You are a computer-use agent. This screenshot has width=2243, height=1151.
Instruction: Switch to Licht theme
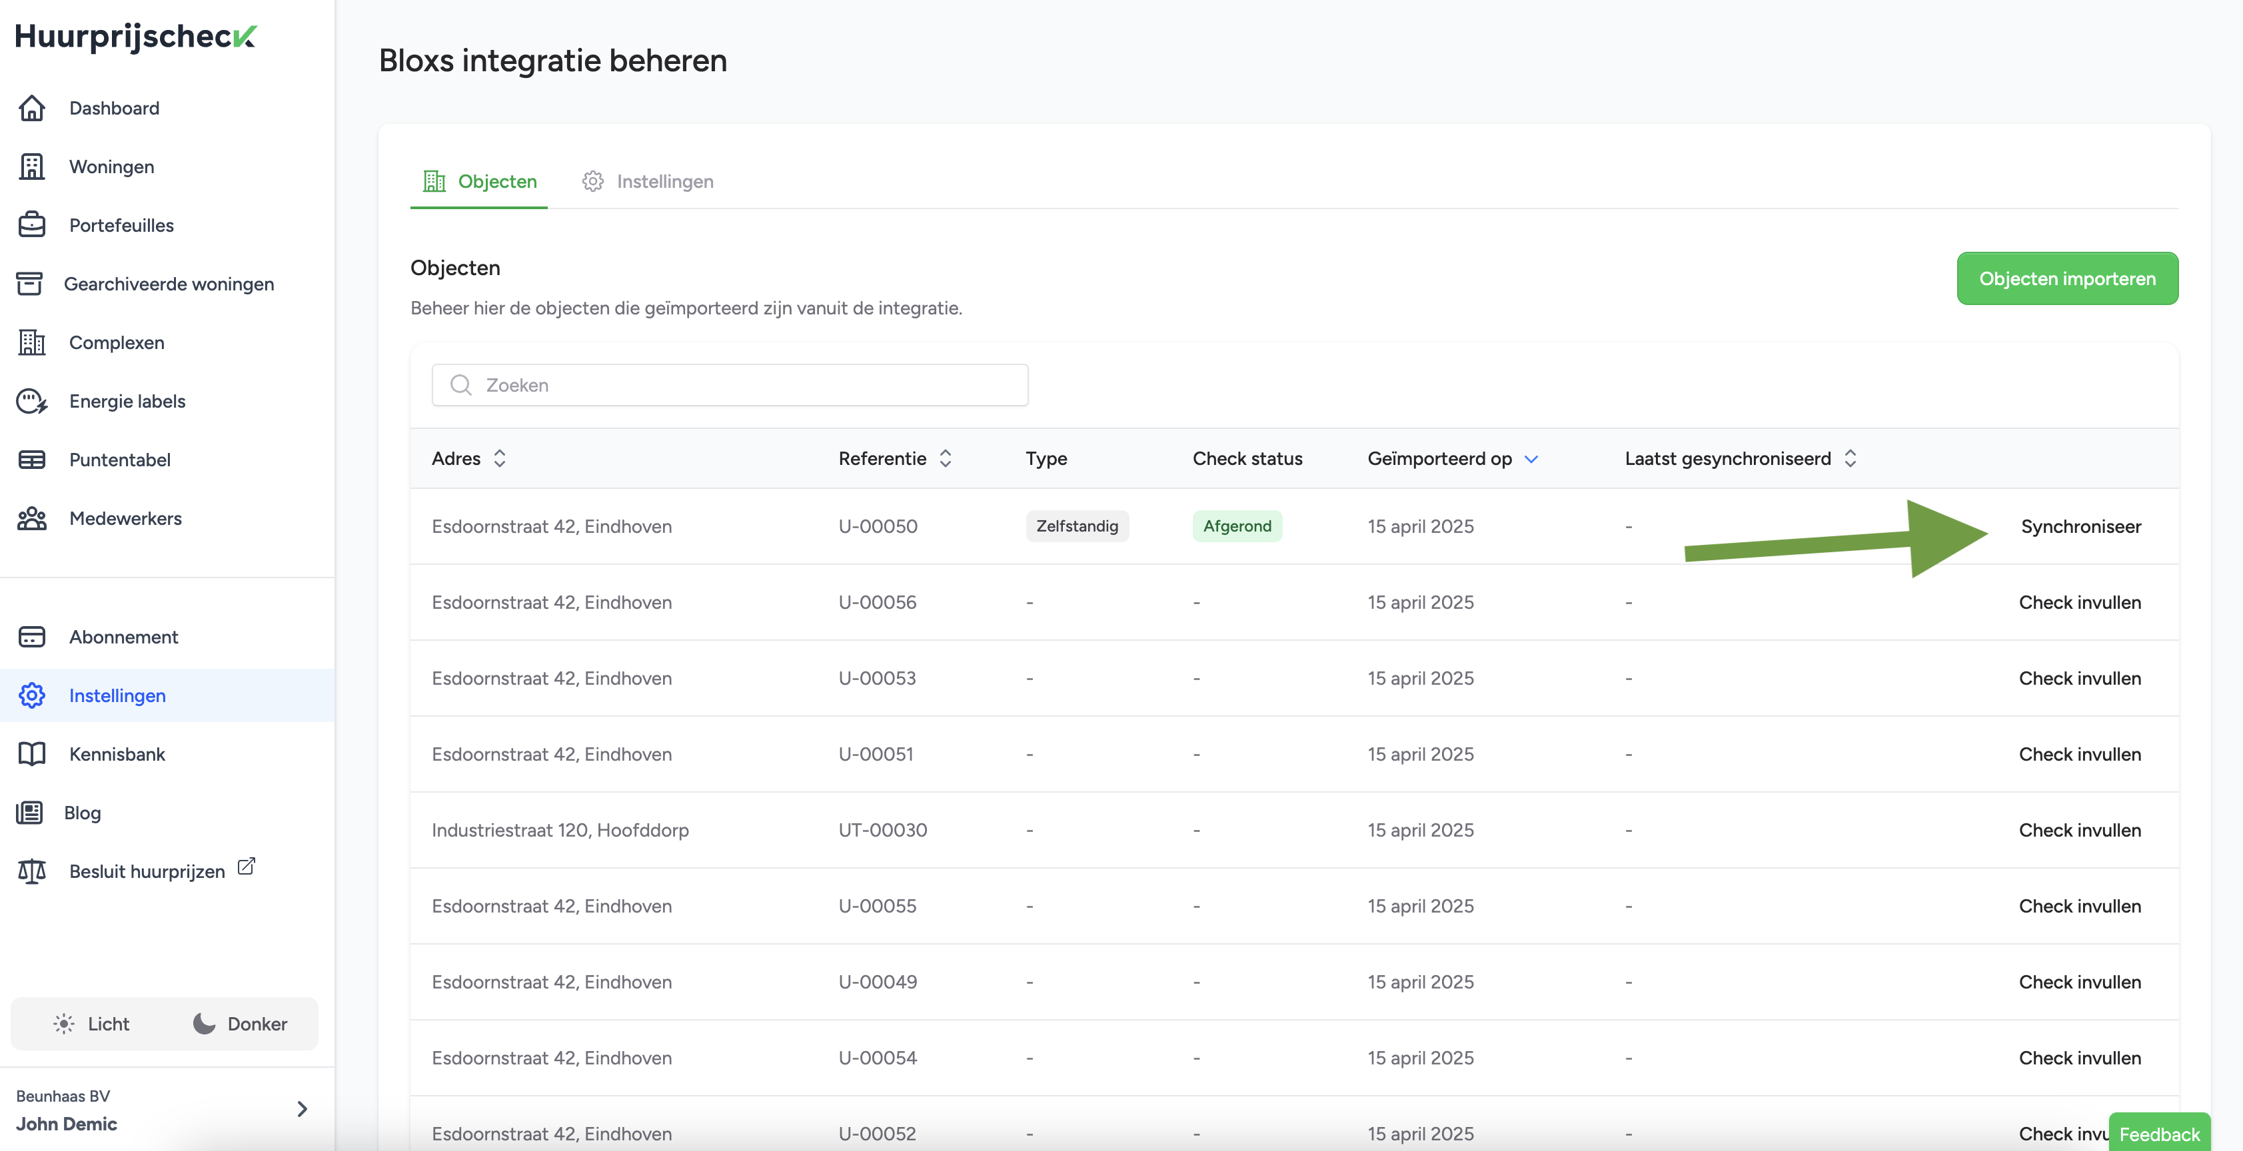pos(91,1024)
